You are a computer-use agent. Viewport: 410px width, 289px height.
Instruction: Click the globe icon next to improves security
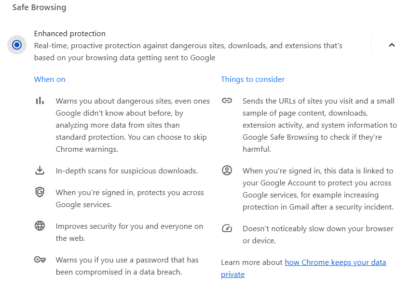coord(40,226)
